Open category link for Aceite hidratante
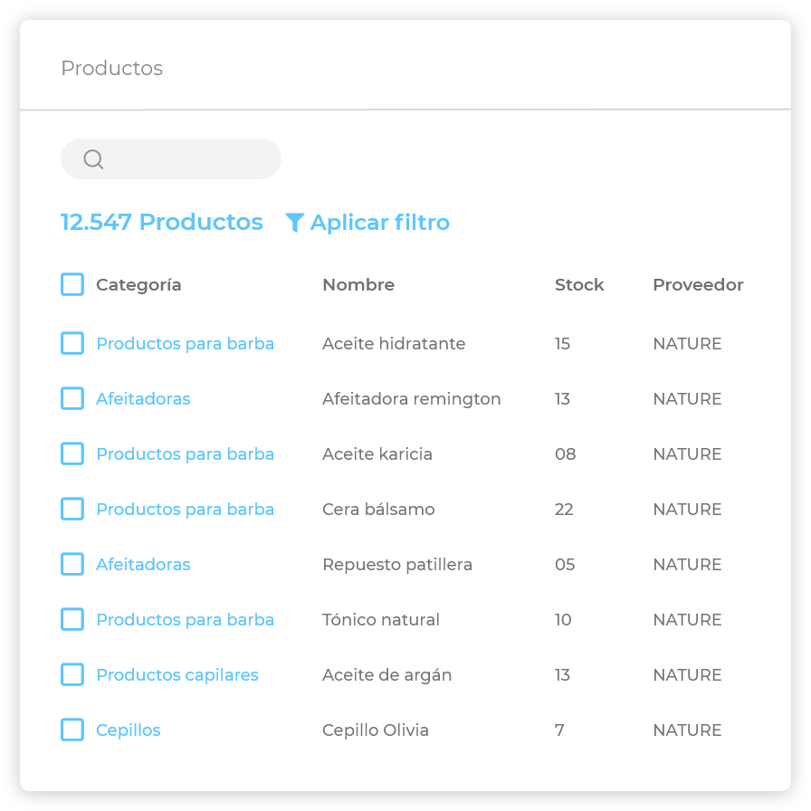 185,344
